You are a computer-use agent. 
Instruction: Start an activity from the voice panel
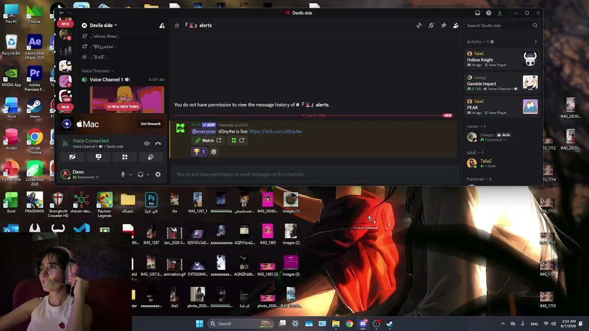(125, 157)
